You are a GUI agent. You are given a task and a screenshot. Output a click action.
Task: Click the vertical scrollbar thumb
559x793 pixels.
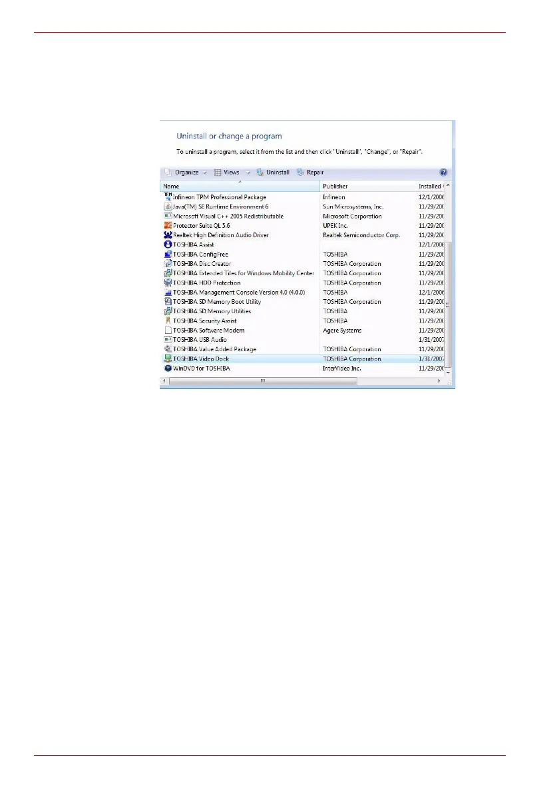coord(448,304)
